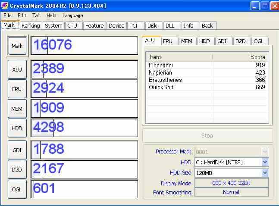Viewport: 279px width, 206px height.
Task: Launch the GDI benchmark button
Action: [17, 150]
